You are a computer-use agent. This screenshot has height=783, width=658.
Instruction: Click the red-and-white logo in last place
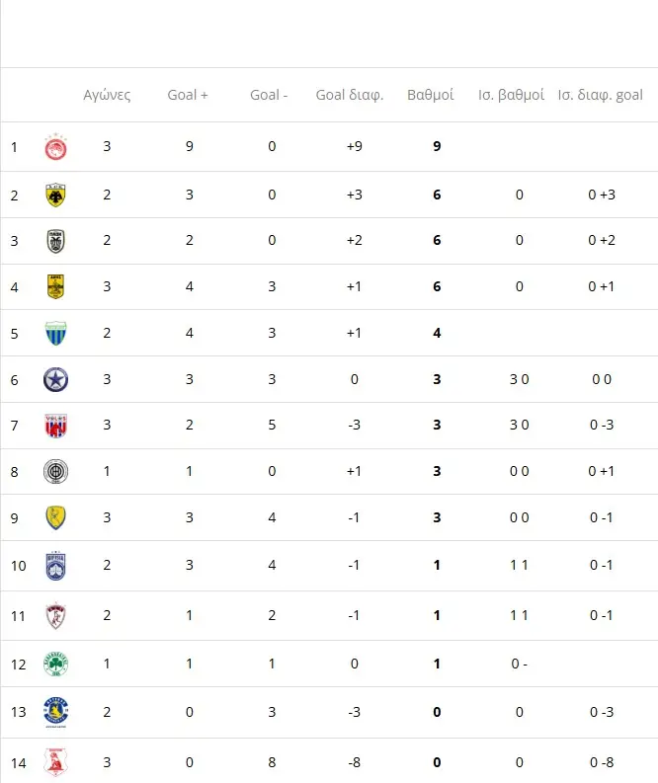[55, 761]
